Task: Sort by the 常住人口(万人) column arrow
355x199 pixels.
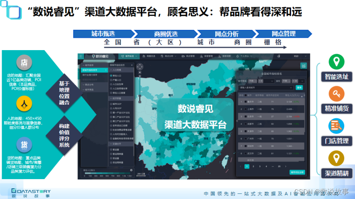Action: (x=302, y=96)
